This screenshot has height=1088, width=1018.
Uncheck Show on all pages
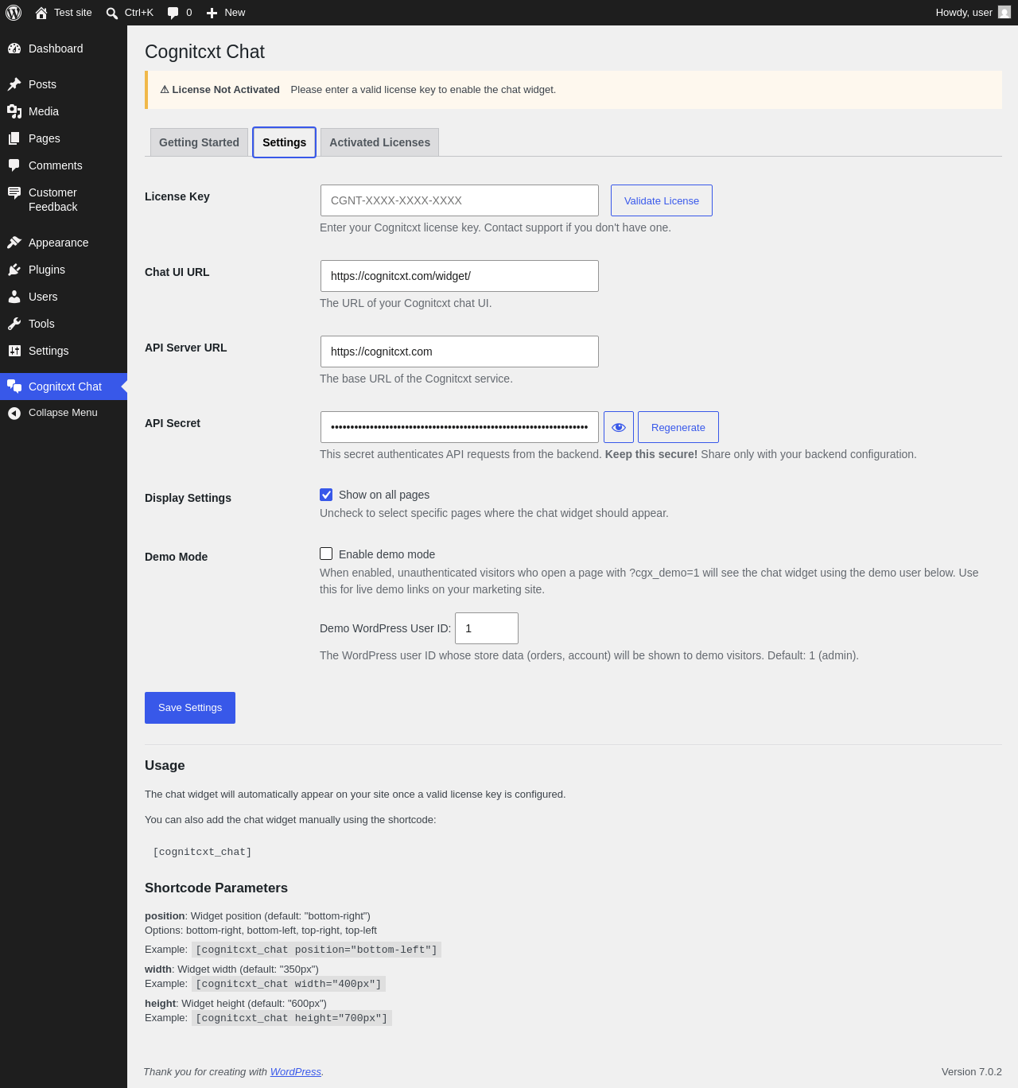326,495
